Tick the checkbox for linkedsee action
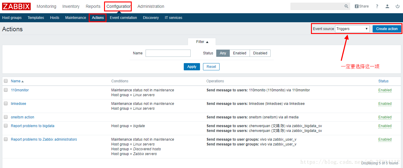The width and height of the screenshot is (403, 168). tap(6, 103)
